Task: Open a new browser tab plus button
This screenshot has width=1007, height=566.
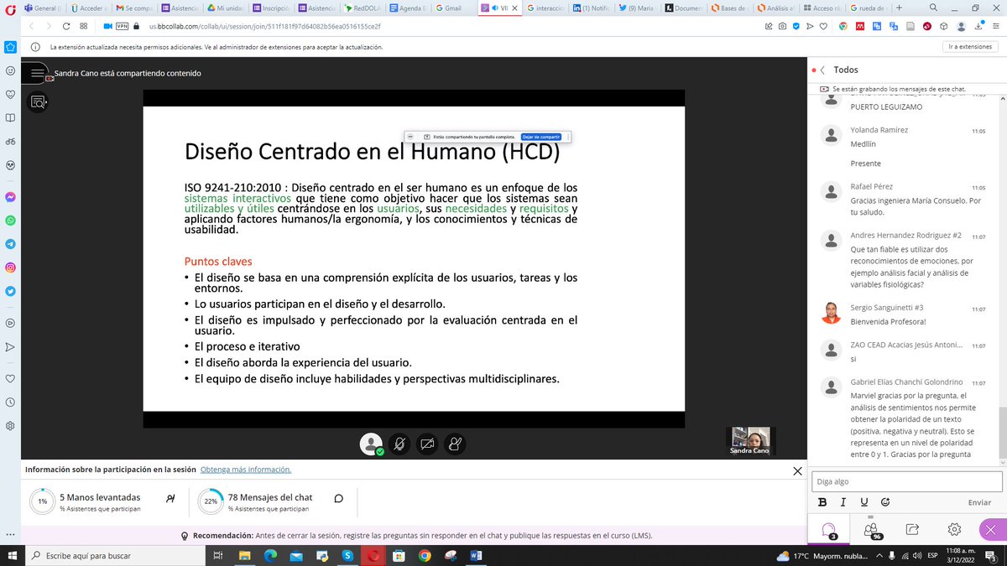Action: [x=899, y=7]
